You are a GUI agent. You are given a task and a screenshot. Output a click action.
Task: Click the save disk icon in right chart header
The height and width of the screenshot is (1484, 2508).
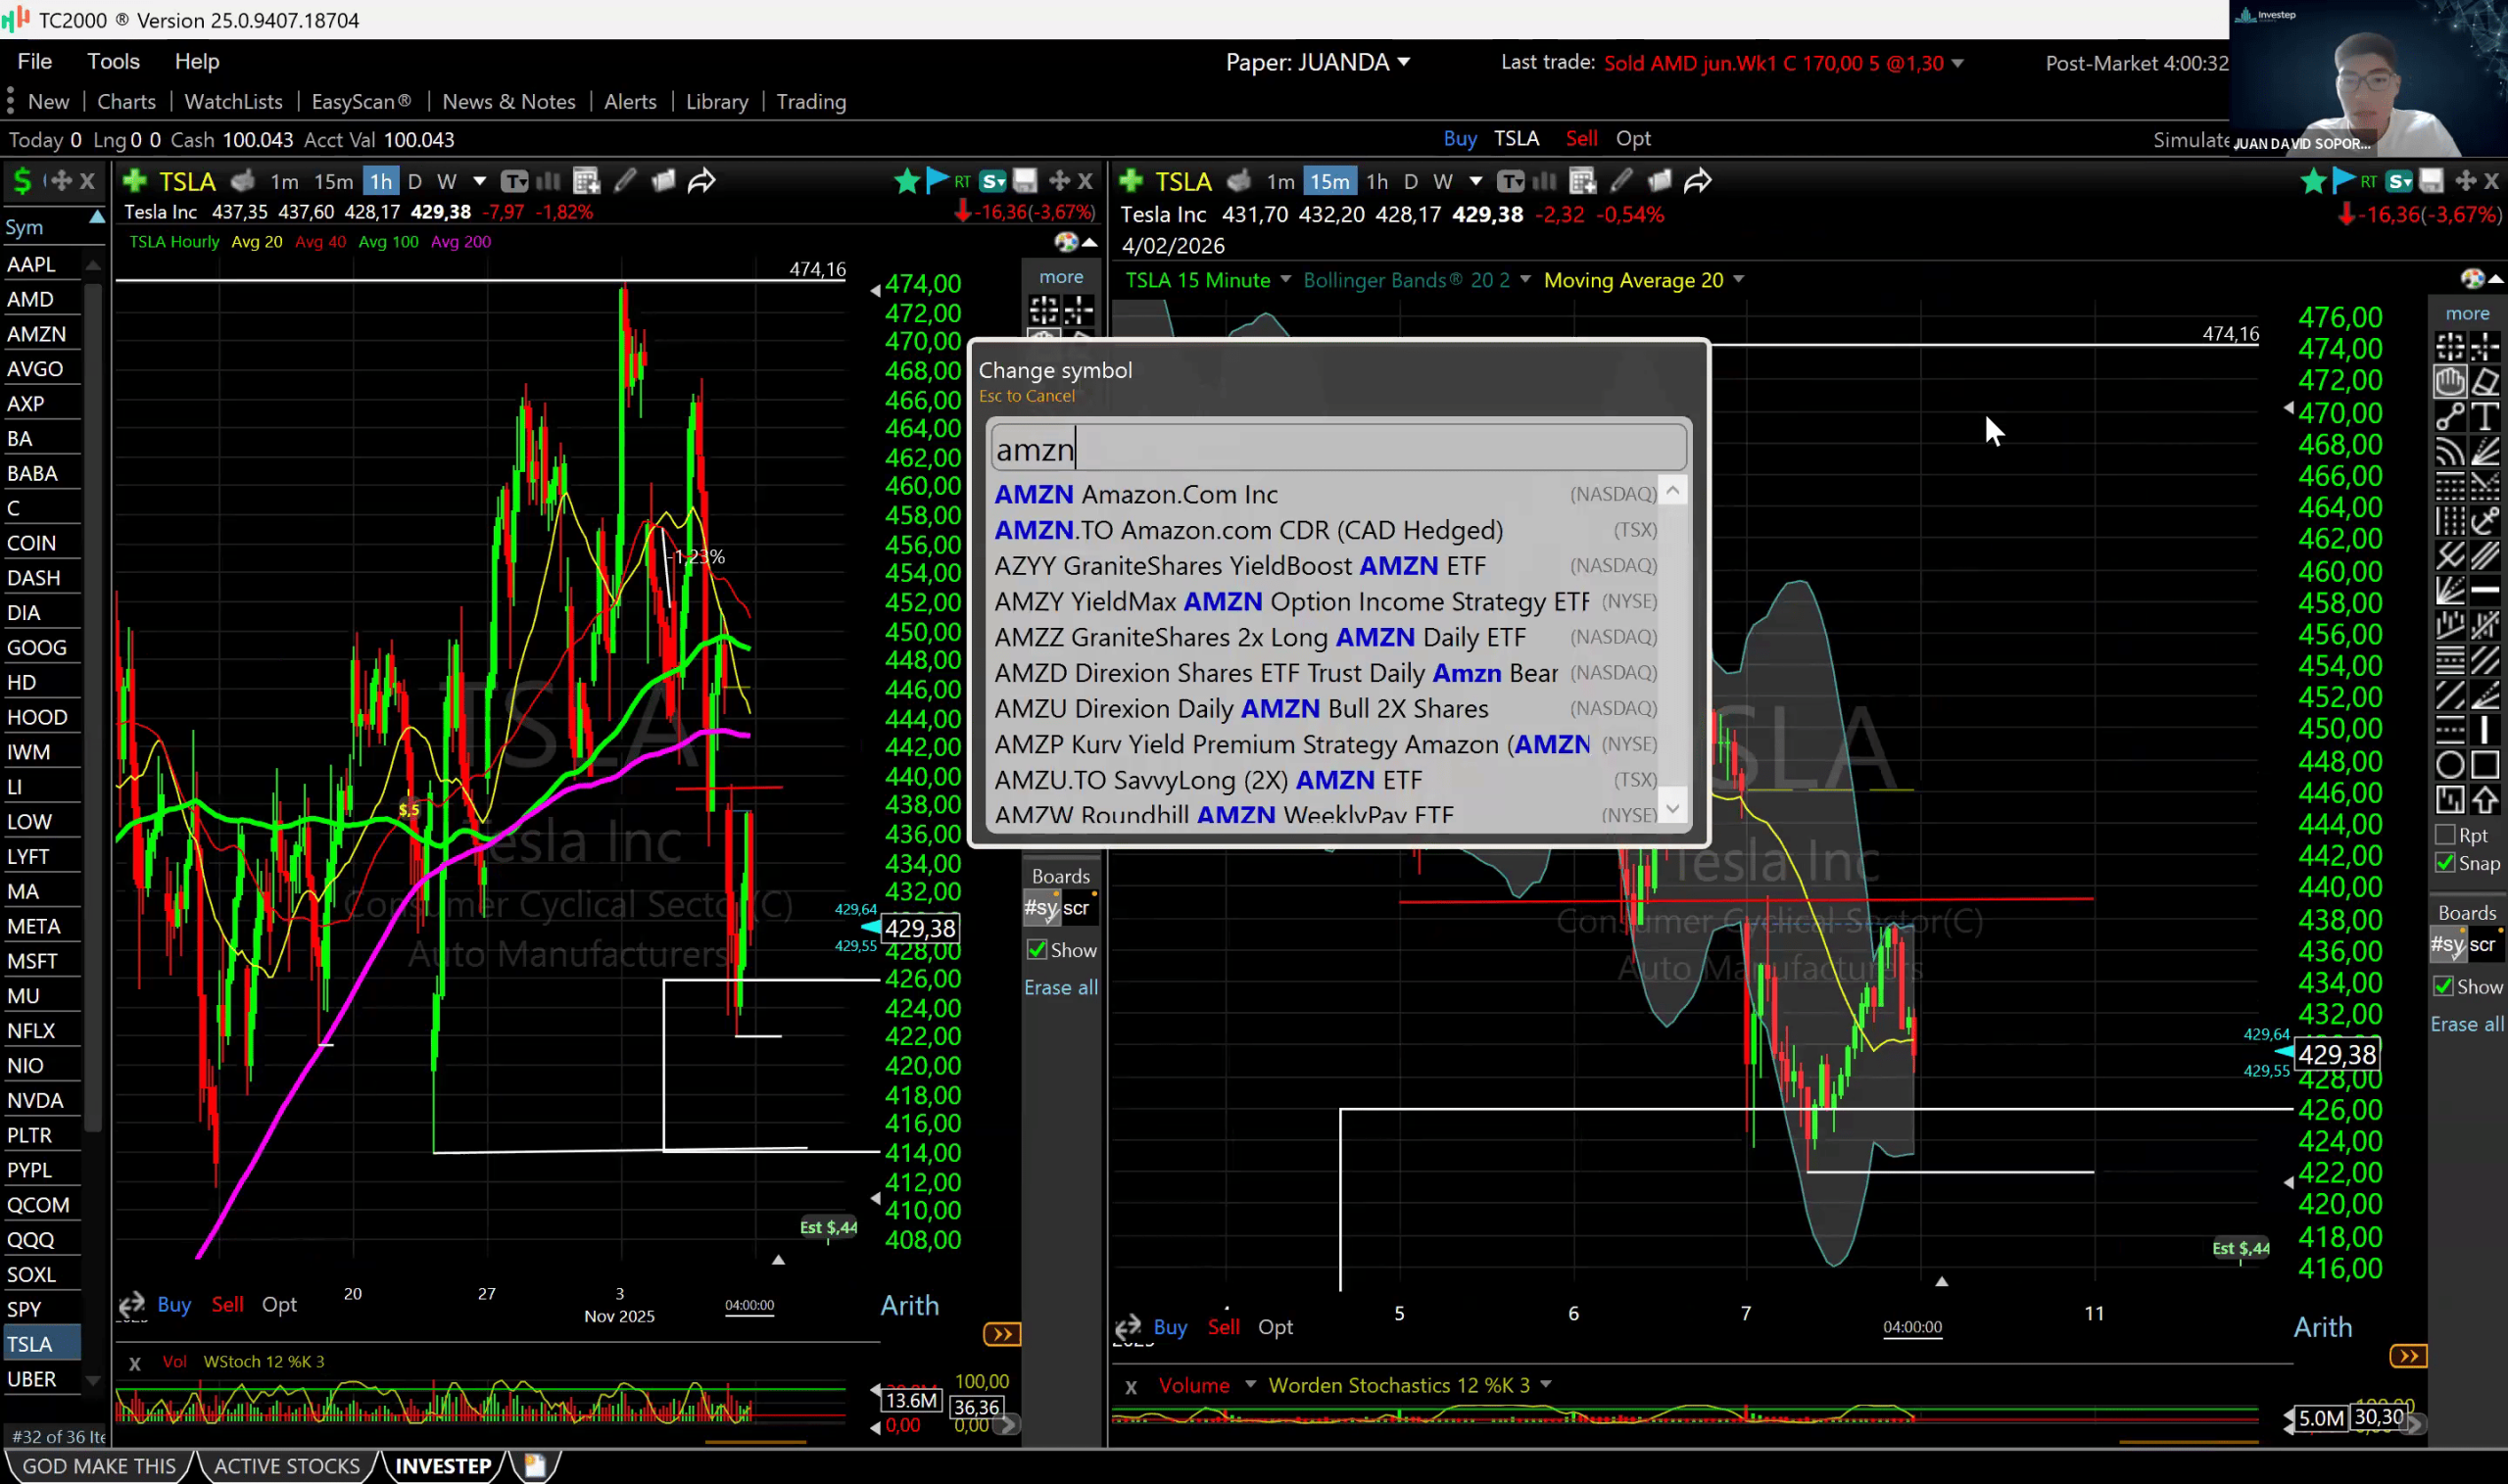2432,181
